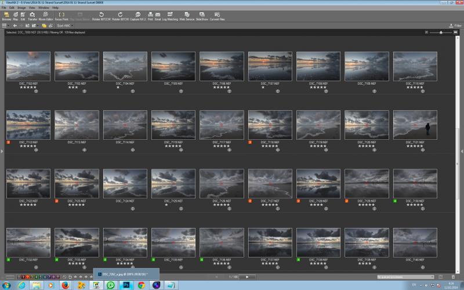
Task: Apply label 0 from the label bar
Action: [x=19, y=277]
